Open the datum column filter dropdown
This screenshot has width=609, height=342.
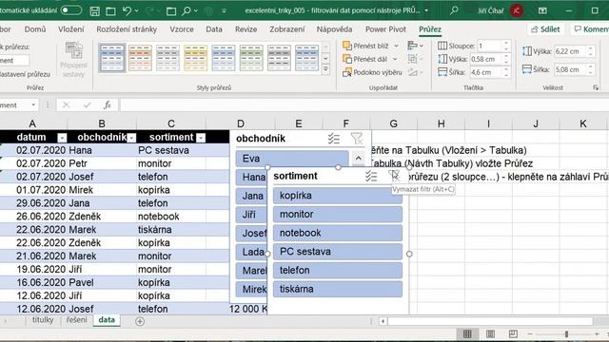(62, 138)
